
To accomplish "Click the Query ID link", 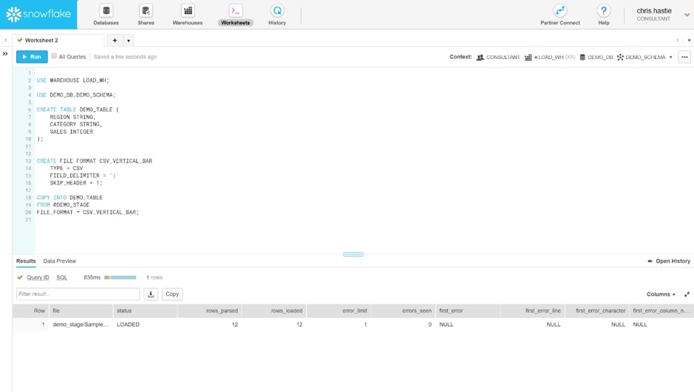I will pos(38,278).
